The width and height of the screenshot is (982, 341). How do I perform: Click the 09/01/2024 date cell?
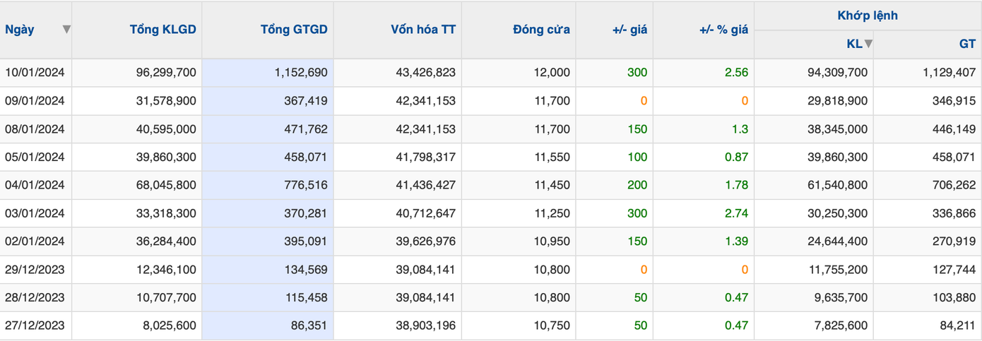pyautogui.click(x=35, y=101)
